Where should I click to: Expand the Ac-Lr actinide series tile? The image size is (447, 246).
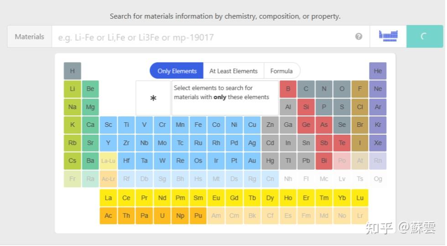(108, 179)
